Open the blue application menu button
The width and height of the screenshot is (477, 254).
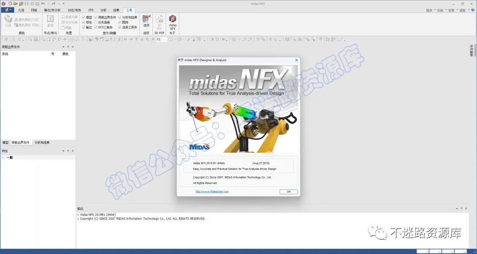coord(8,10)
